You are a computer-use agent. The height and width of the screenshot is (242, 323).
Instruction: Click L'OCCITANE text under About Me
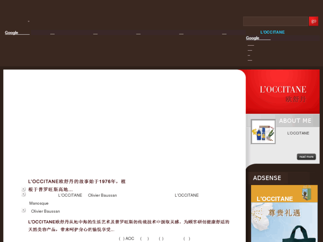(298, 133)
